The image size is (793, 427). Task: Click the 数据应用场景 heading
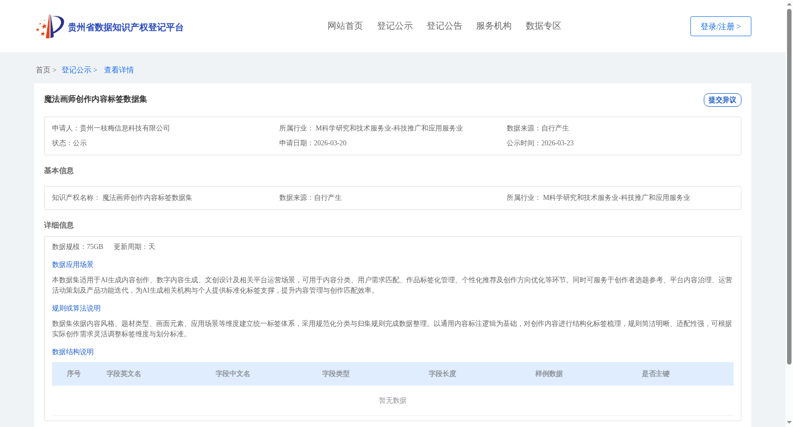click(x=73, y=265)
